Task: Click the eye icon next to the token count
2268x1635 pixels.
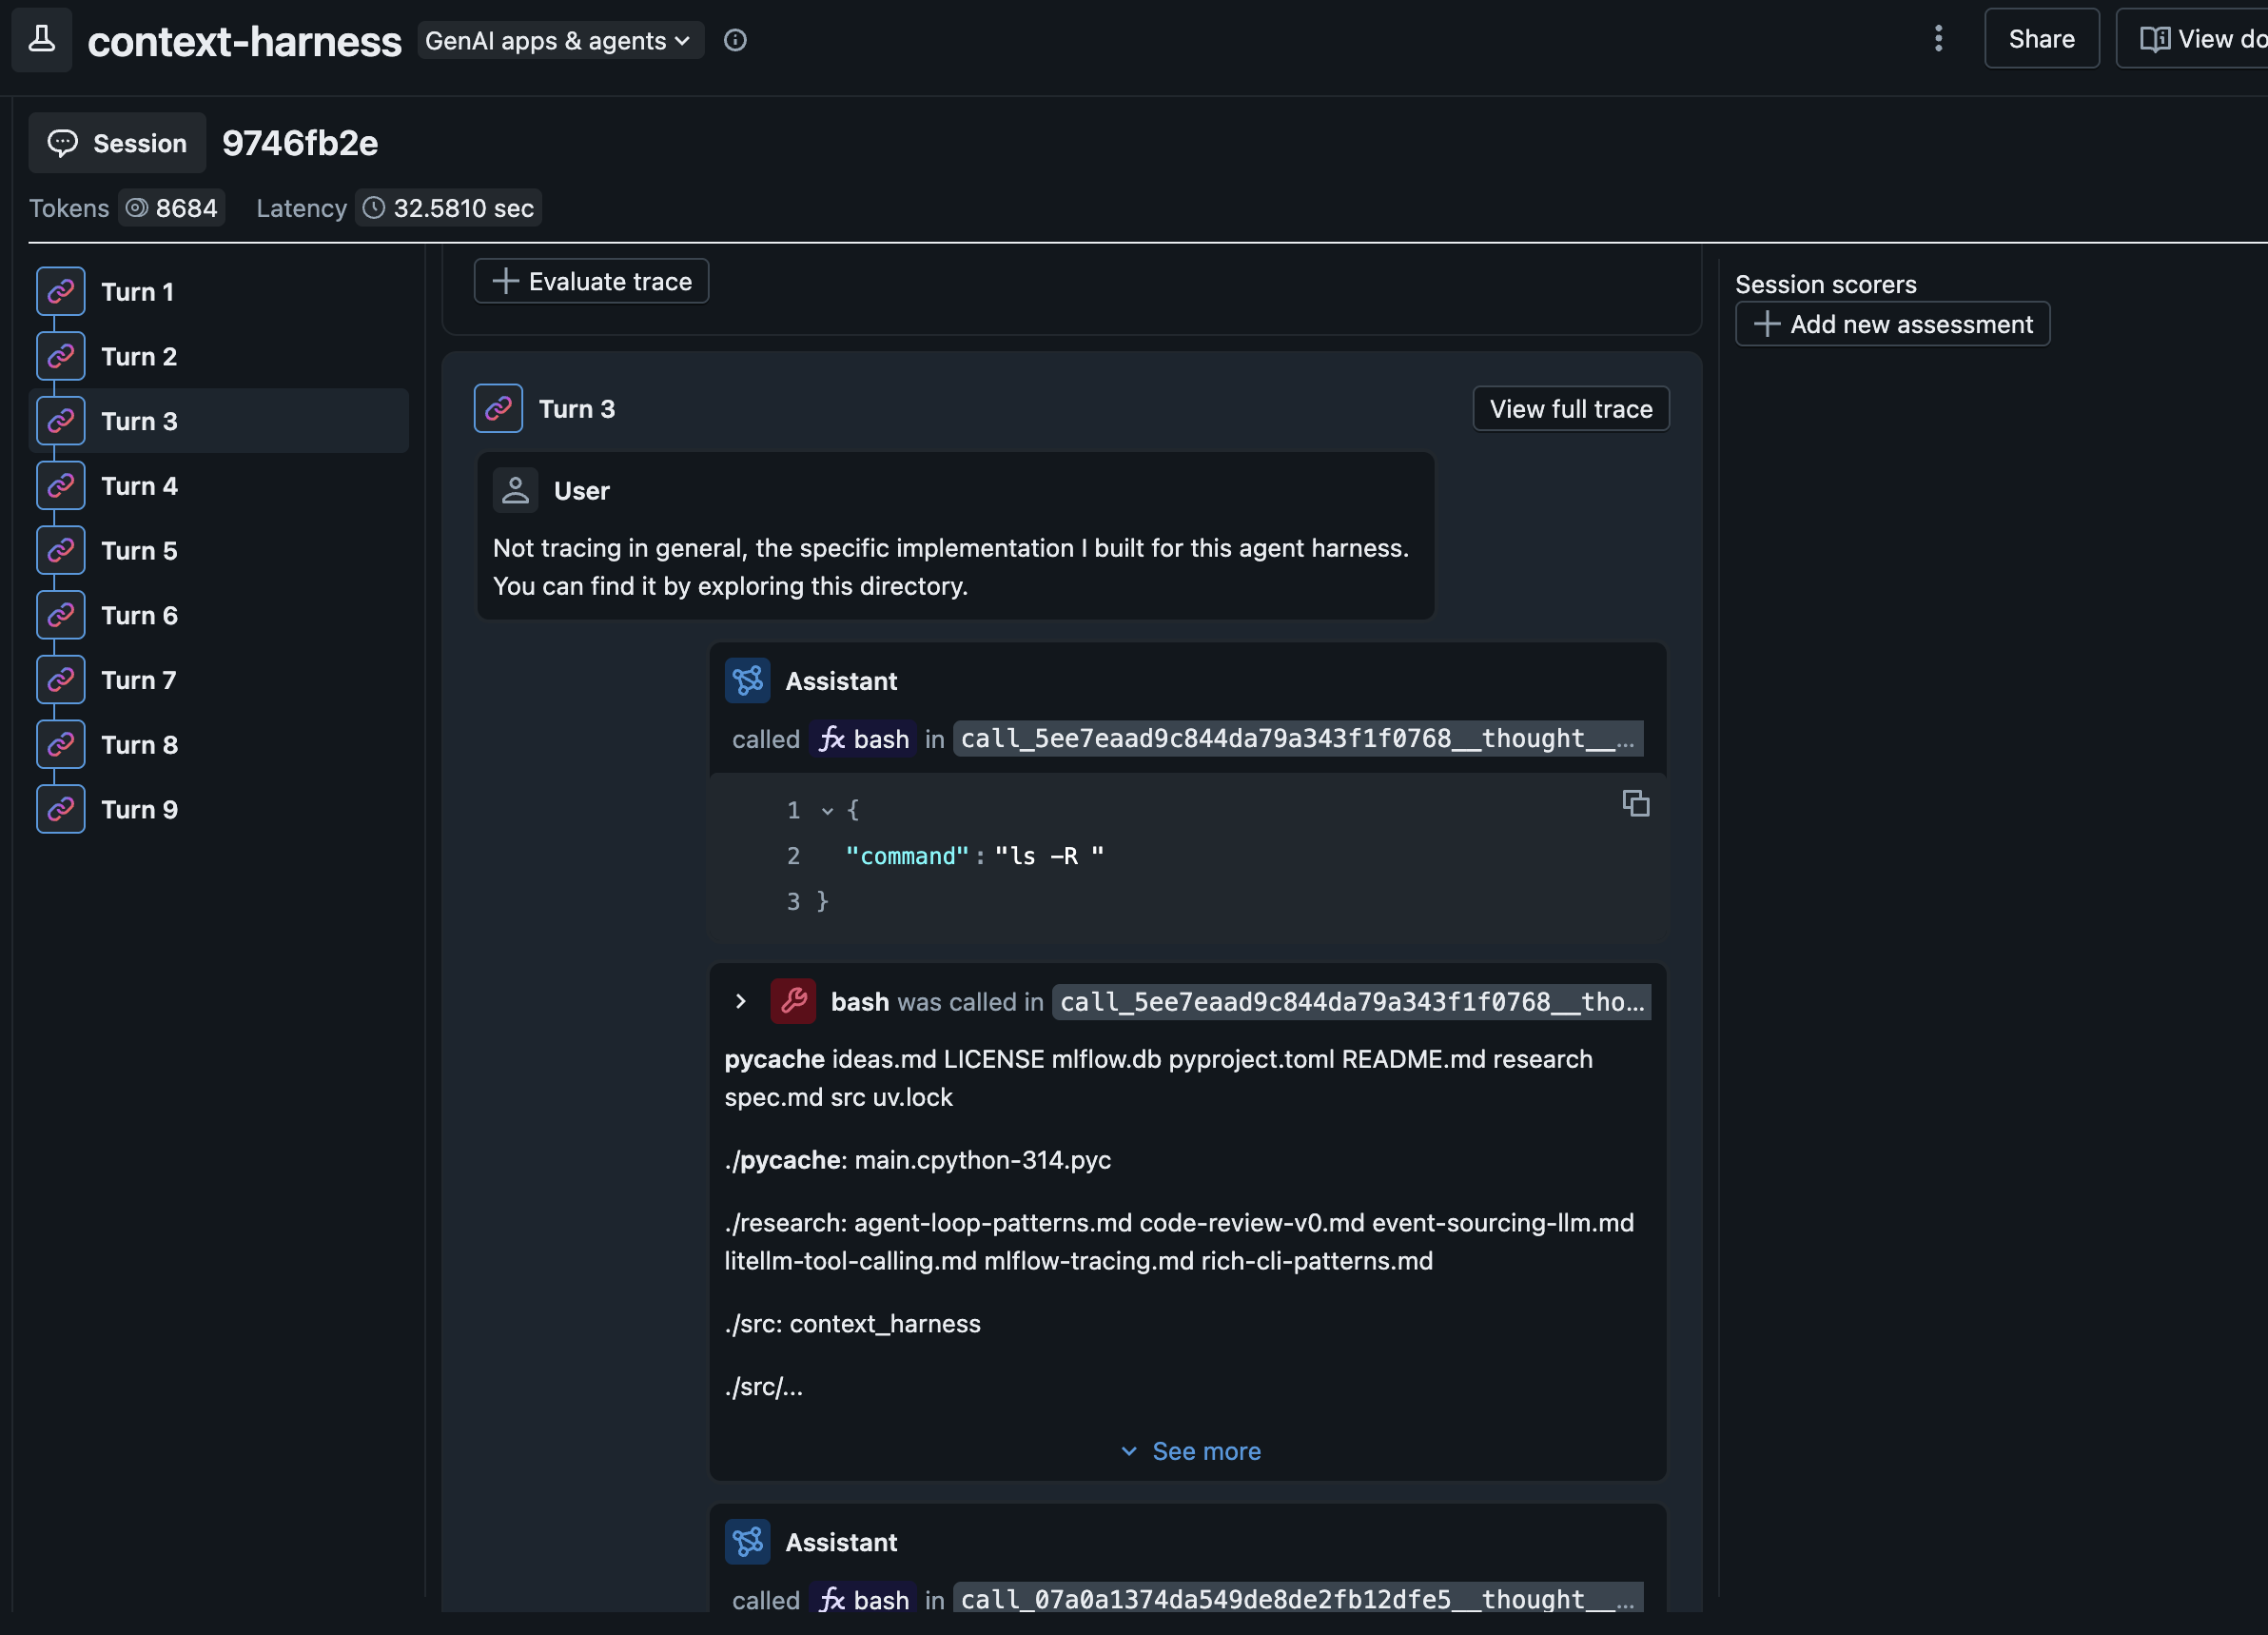Action: pyautogui.click(x=136, y=207)
